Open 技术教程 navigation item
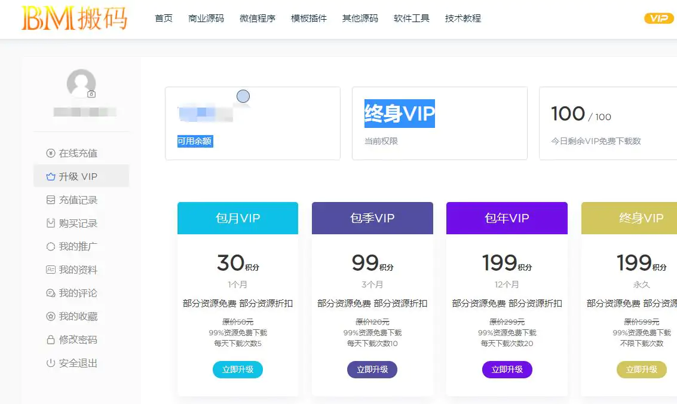677x404 pixels. point(463,18)
